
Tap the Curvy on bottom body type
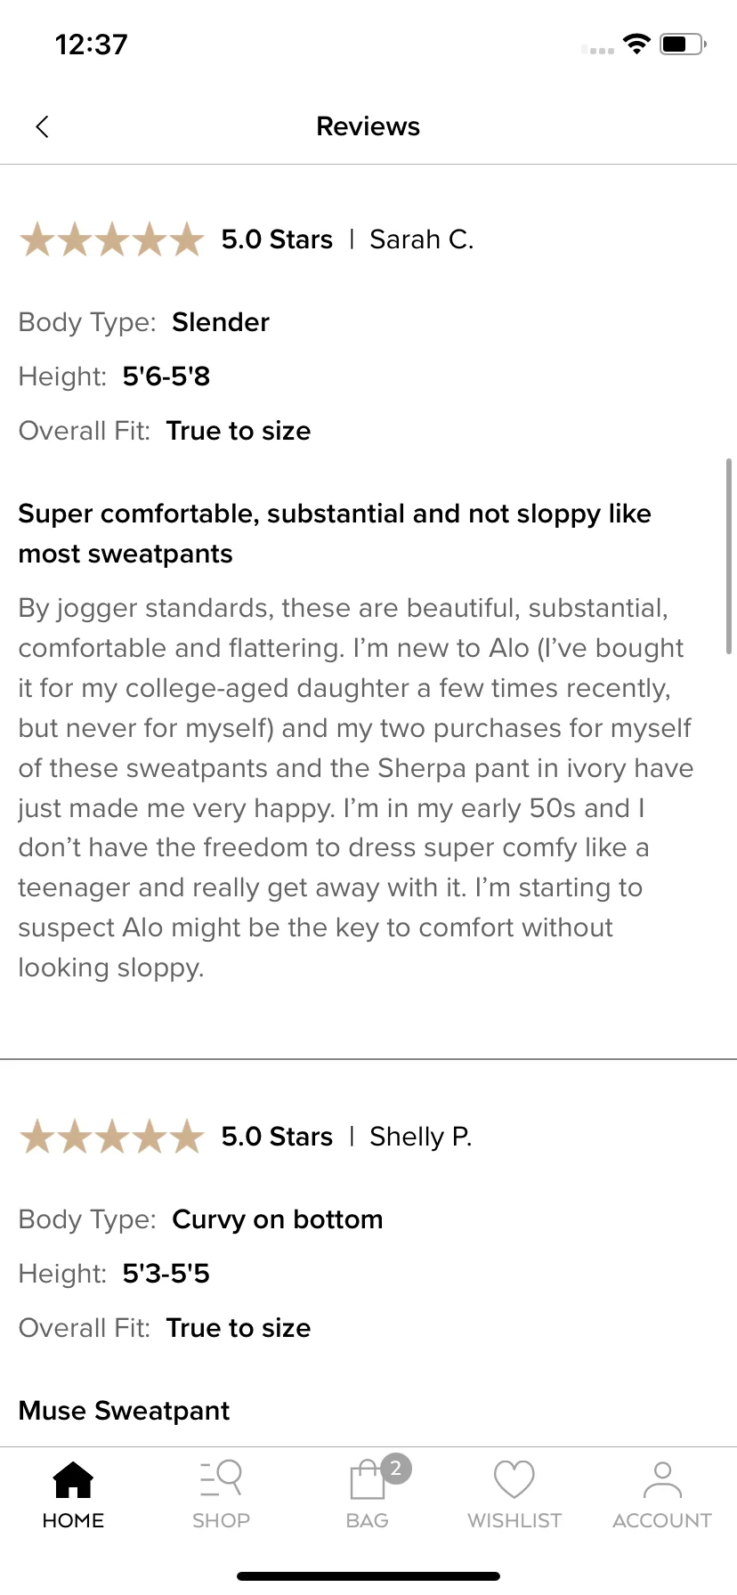tap(278, 1219)
